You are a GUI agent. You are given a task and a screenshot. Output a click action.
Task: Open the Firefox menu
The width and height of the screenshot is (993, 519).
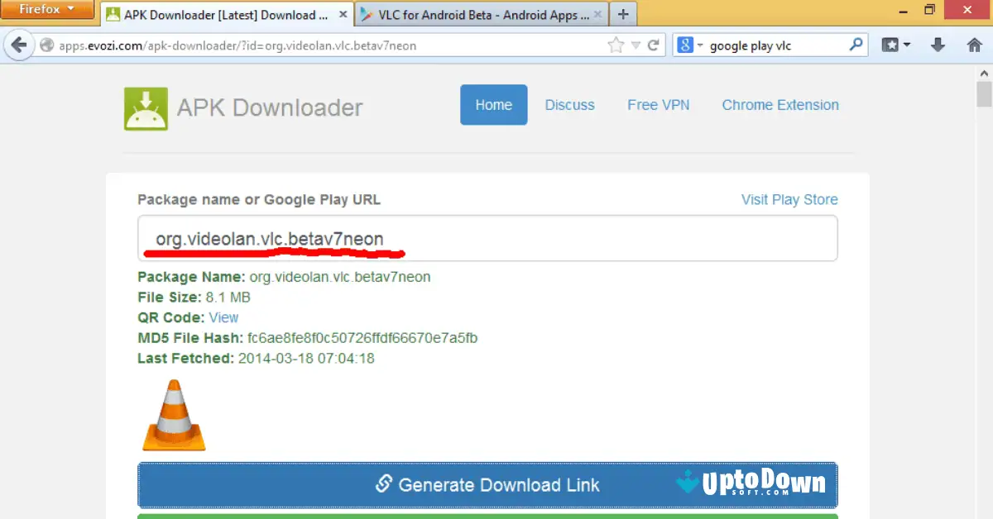pos(47,10)
